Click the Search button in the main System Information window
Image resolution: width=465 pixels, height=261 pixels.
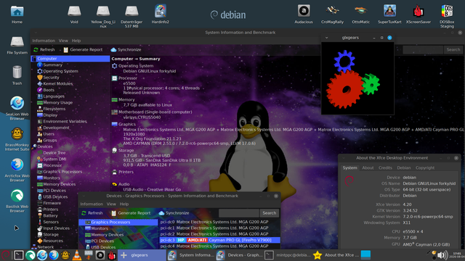click(453, 50)
